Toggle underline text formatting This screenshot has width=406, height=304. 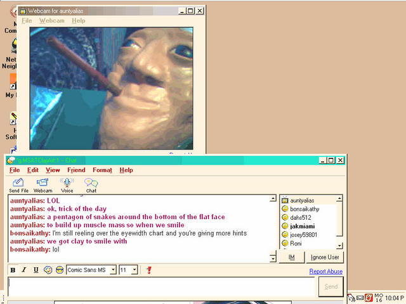coord(36,270)
